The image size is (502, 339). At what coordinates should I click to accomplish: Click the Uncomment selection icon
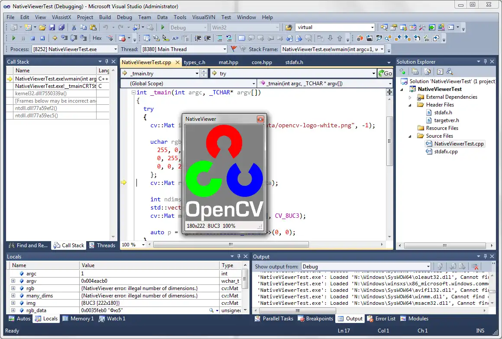coord(229,38)
